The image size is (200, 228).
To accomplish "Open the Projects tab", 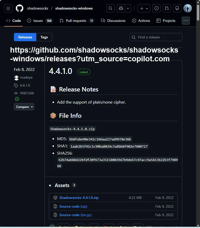I will coord(166,21).
